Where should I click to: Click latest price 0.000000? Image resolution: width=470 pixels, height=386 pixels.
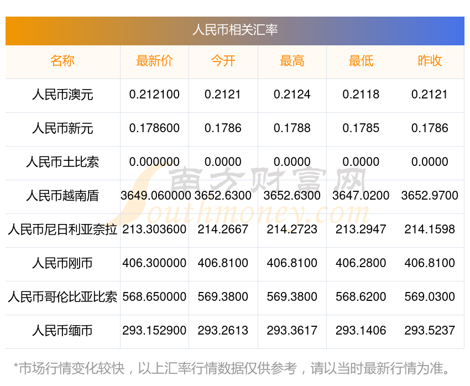click(x=154, y=162)
